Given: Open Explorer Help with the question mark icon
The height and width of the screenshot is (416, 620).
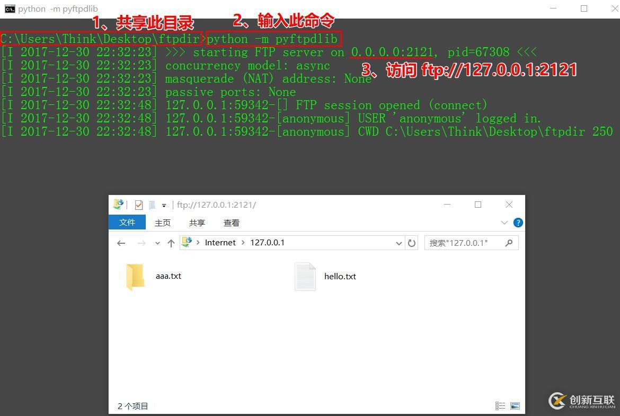Looking at the screenshot, I should (x=518, y=223).
